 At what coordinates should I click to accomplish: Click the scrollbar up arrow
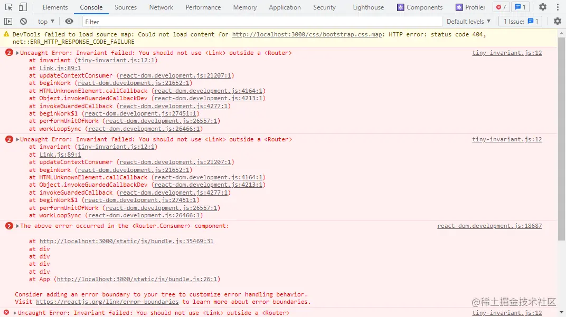(x=561, y=33)
